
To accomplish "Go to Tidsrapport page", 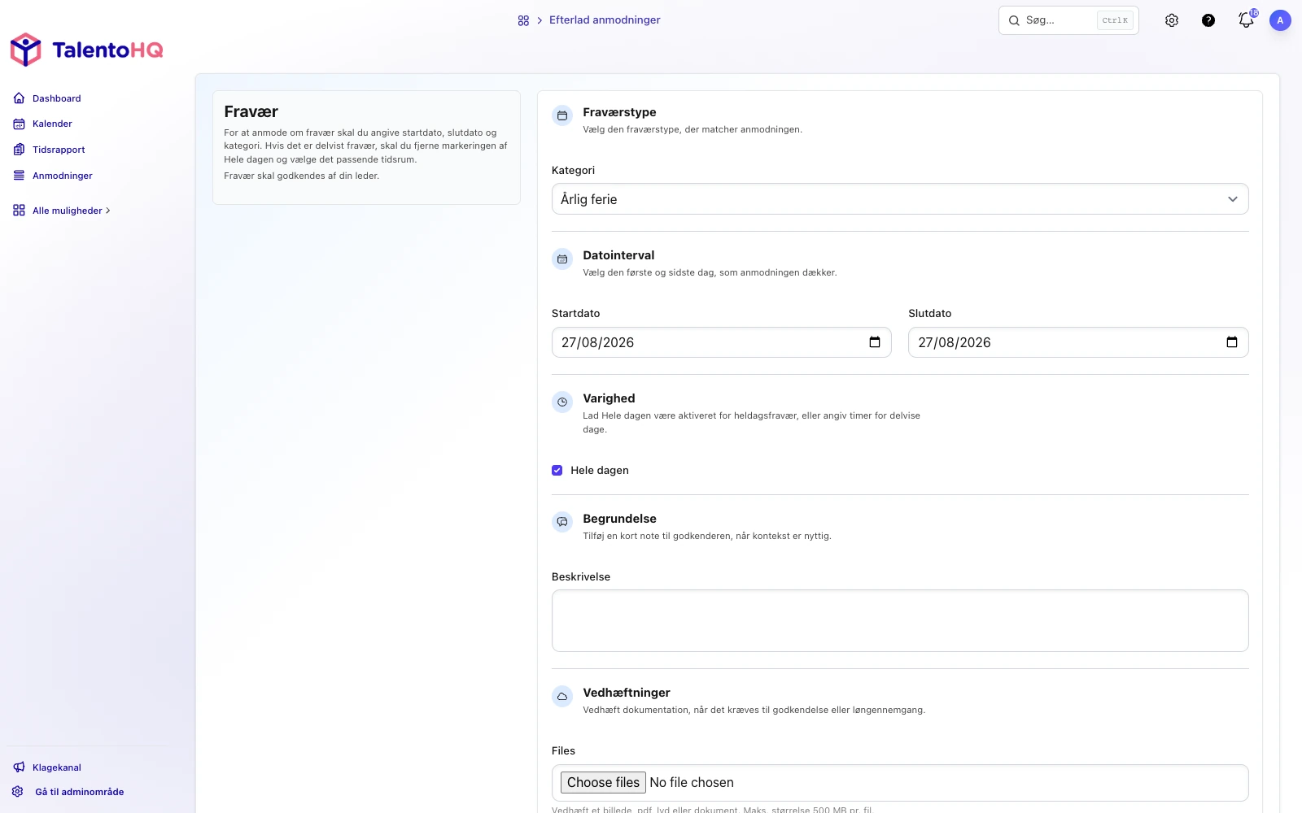I will [59, 150].
